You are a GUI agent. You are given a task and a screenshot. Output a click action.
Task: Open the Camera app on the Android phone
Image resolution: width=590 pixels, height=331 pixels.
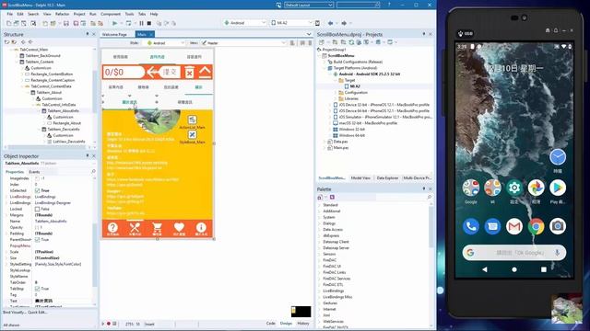(x=558, y=226)
